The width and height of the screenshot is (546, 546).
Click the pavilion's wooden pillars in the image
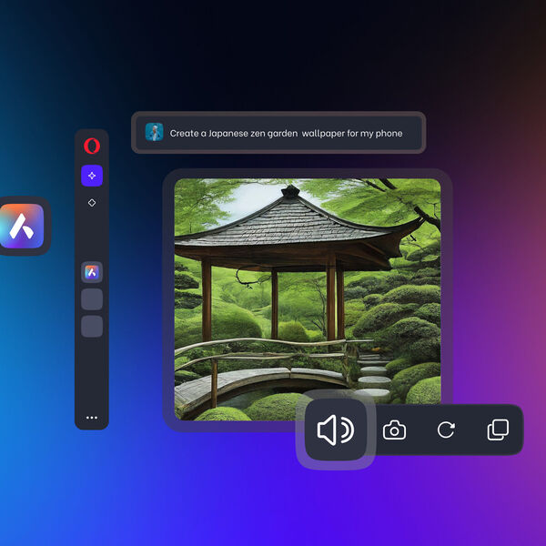274,300
